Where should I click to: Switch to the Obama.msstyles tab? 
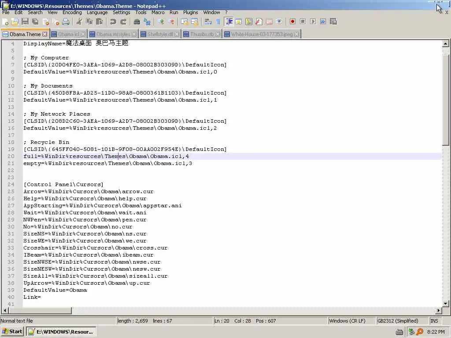coord(113,34)
